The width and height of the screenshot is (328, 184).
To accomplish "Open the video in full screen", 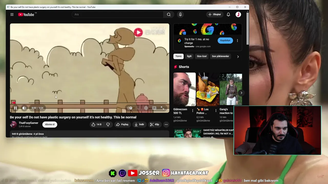I will click(162, 108).
